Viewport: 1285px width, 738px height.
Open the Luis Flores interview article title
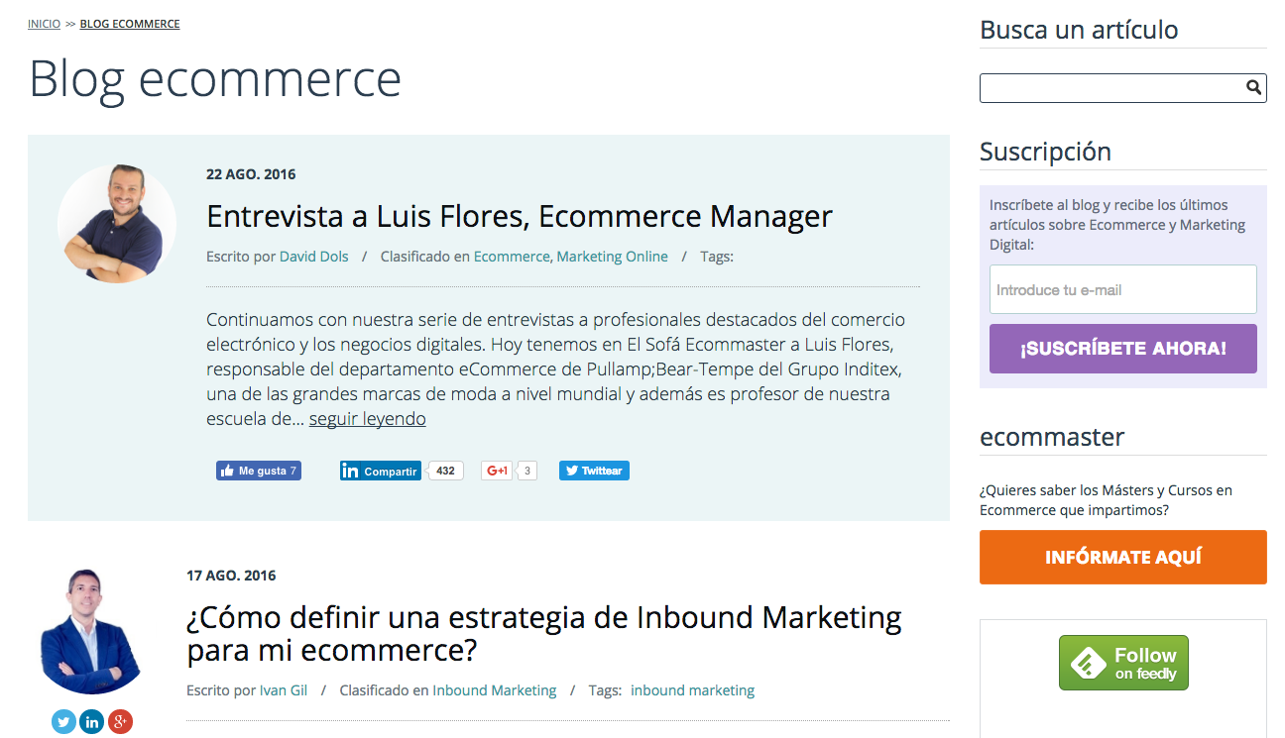coord(519,216)
